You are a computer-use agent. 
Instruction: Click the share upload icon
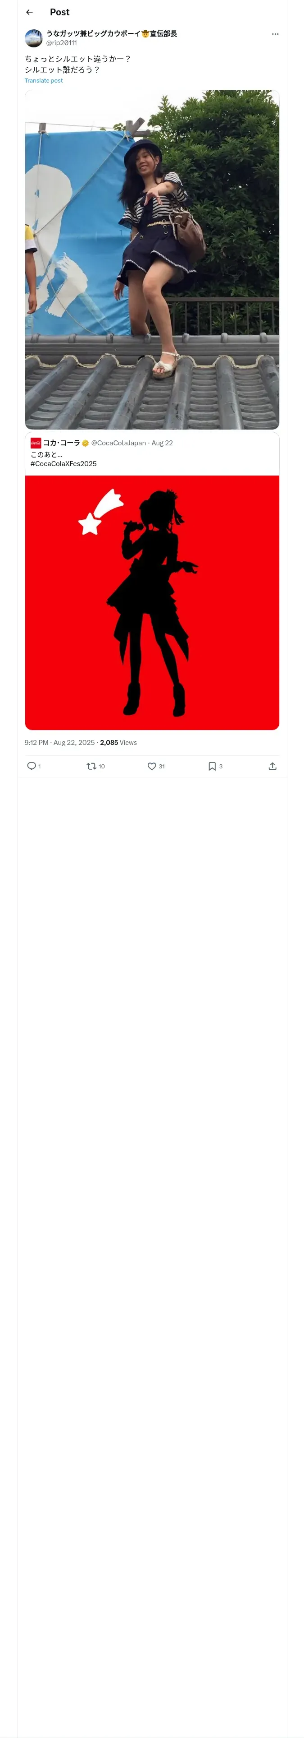tap(272, 766)
